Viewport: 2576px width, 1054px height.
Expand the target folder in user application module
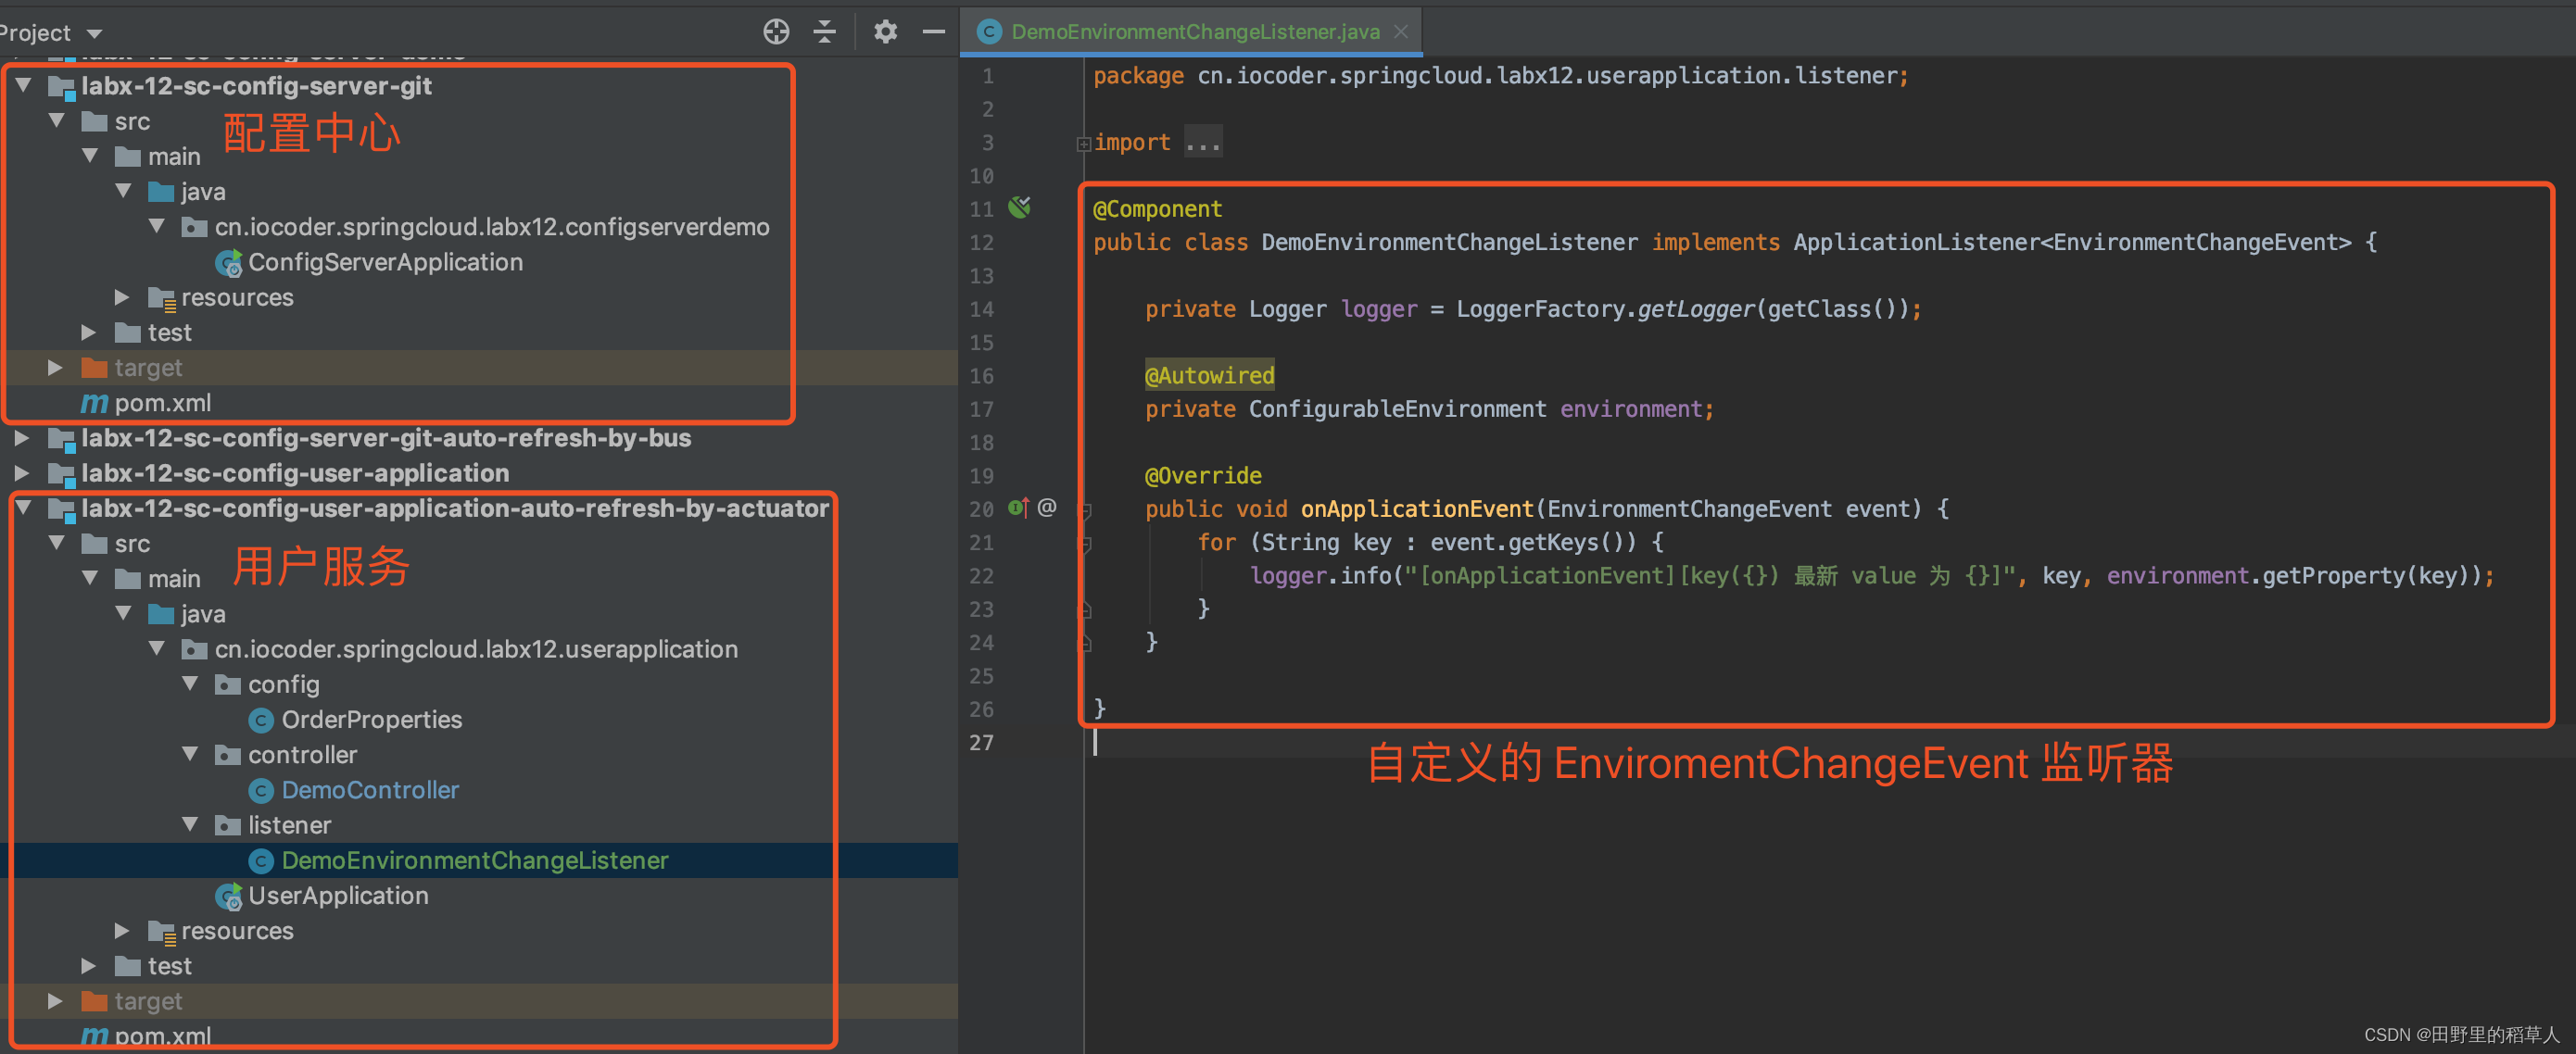(x=55, y=1001)
